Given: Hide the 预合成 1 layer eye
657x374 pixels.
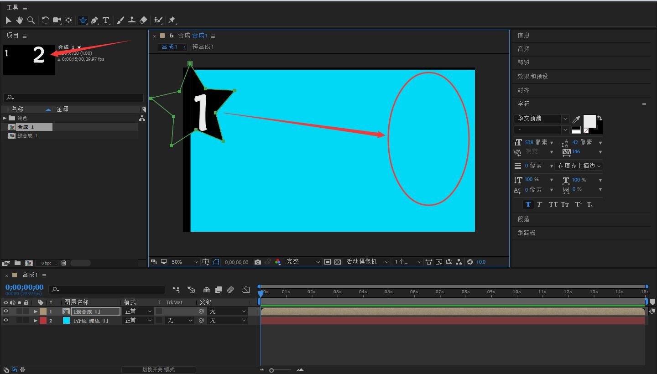Looking at the screenshot, I should 6,311.
